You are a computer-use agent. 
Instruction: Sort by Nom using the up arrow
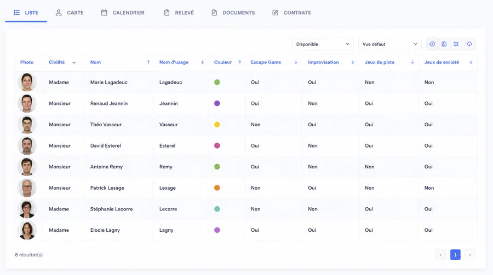(x=148, y=62)
